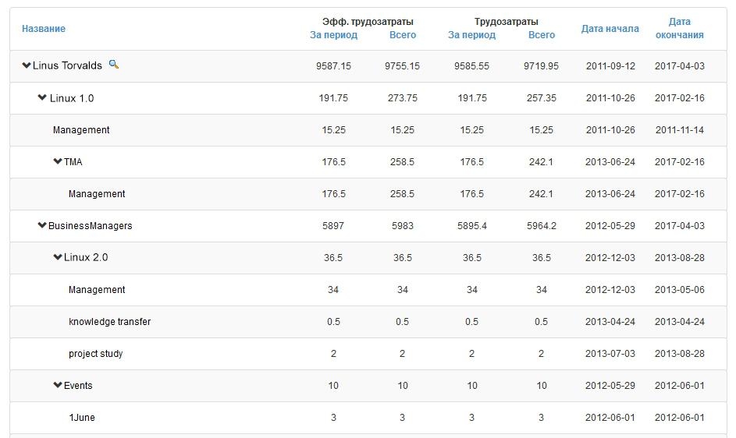Select Management row under Linux 1.0

[368, 130]
